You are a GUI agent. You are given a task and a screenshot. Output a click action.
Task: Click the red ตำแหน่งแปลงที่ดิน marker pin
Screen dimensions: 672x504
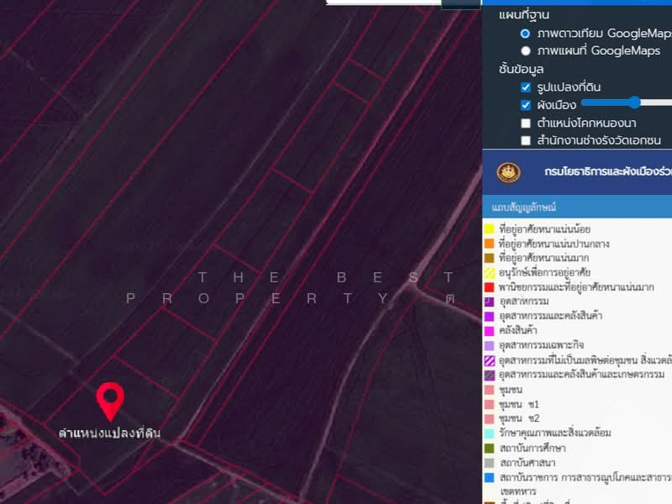pos(110,401)
